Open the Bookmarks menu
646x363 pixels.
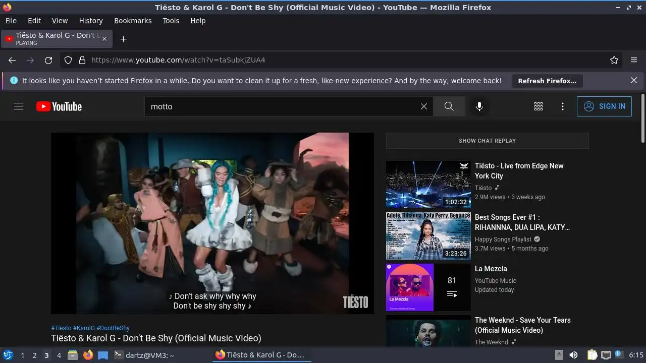point(133,21)
